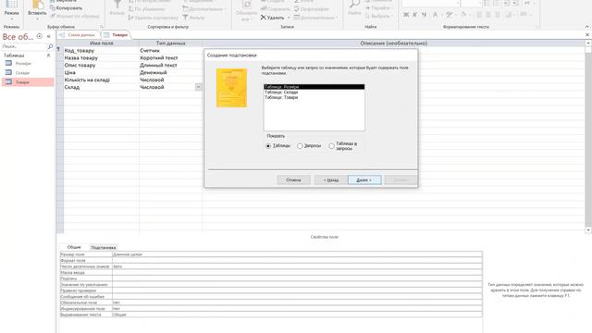Click the Далее button in the wizard
Viewport: 592px width, 333px height.
tap(364, 180)
